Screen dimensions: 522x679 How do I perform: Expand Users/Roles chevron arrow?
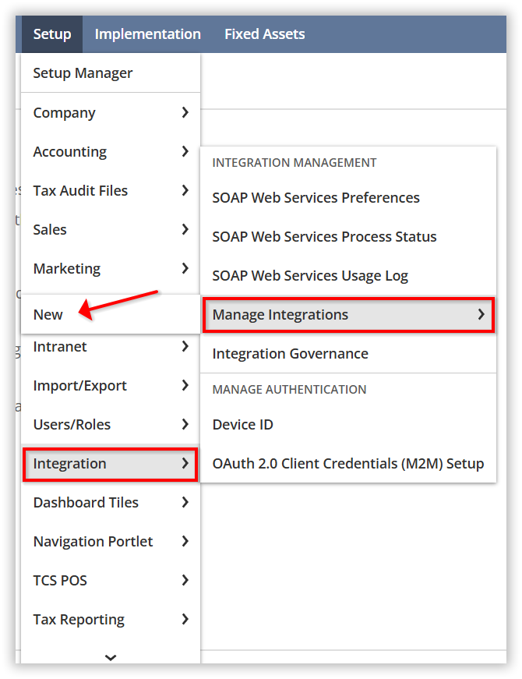(x=185, y=424)
